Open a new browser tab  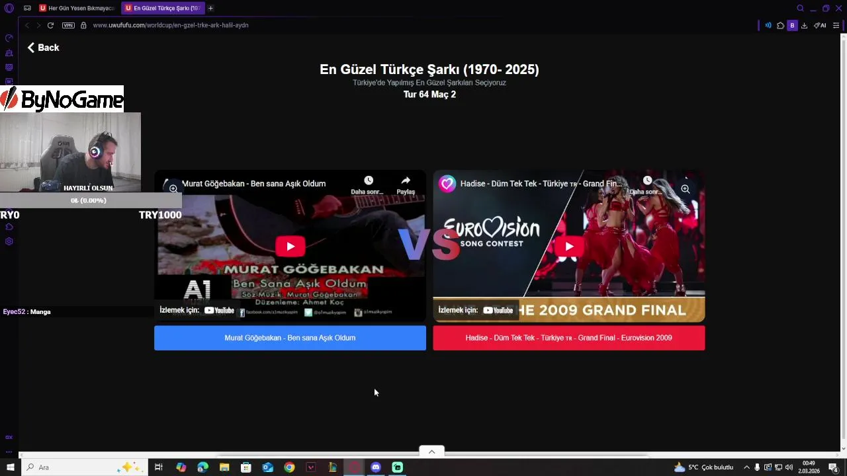(x=210, y=8)
